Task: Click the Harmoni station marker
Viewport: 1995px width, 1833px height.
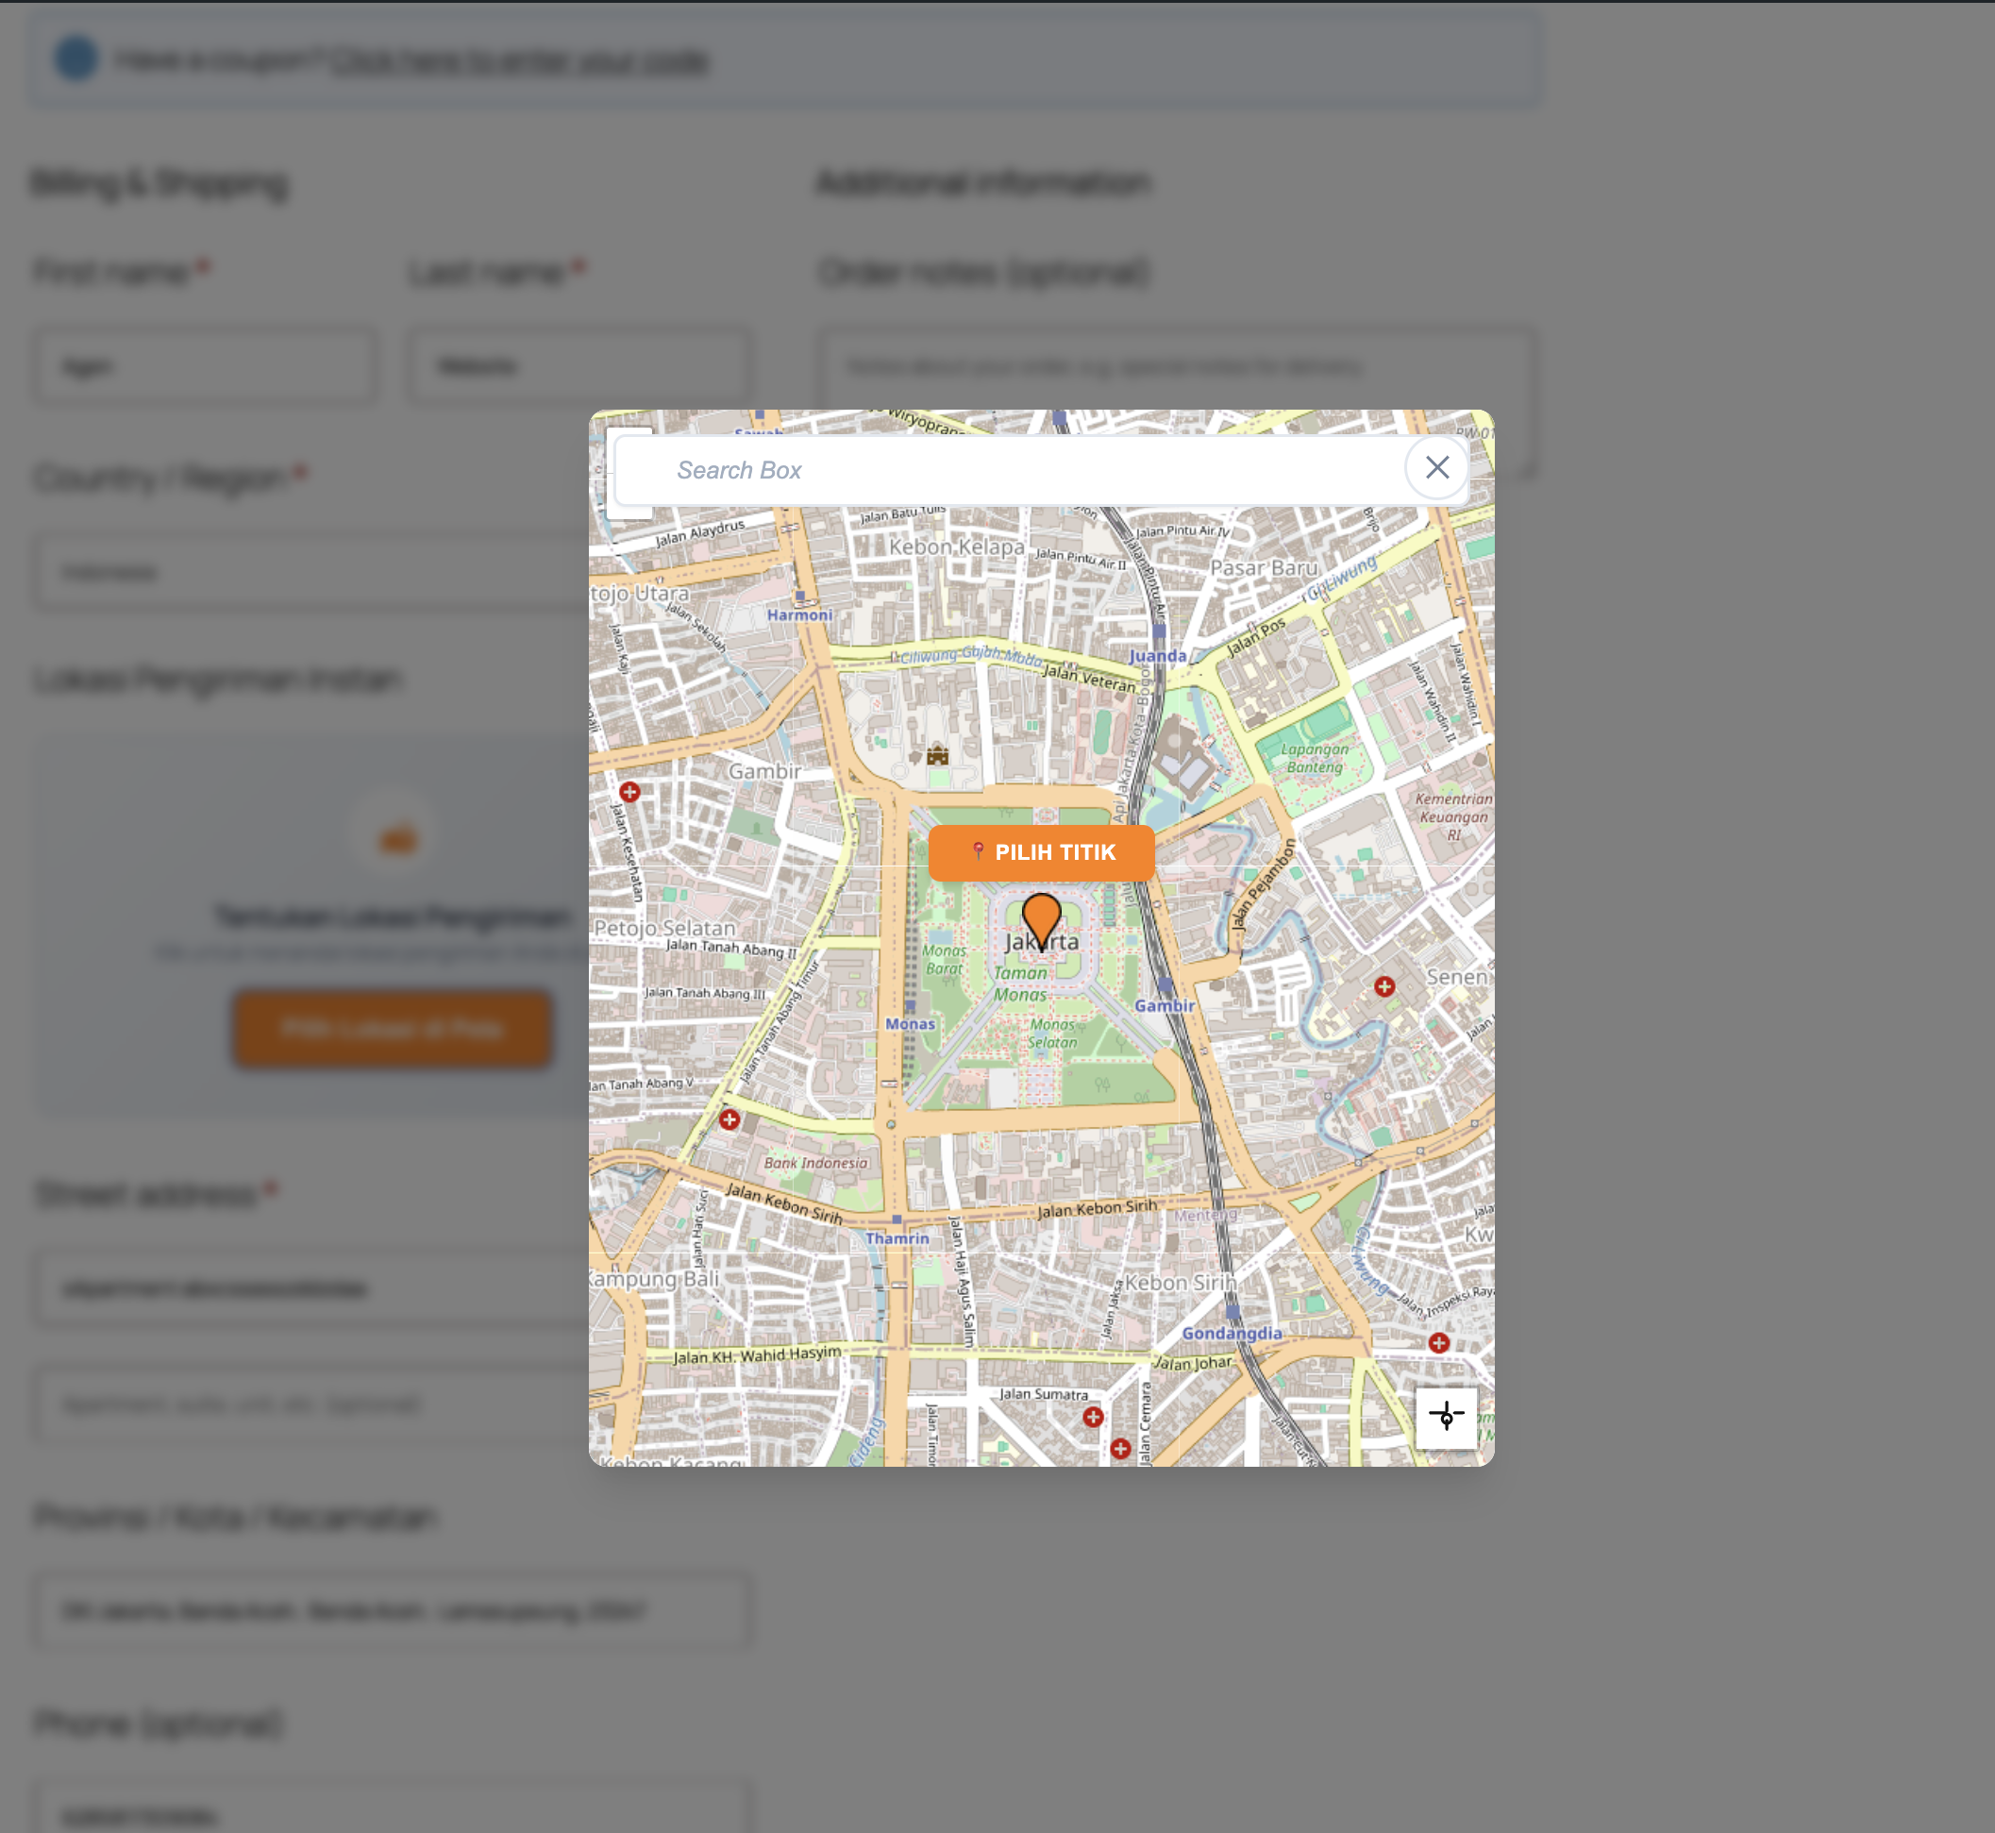Action: pyautogui.click(x=800, y=597)
